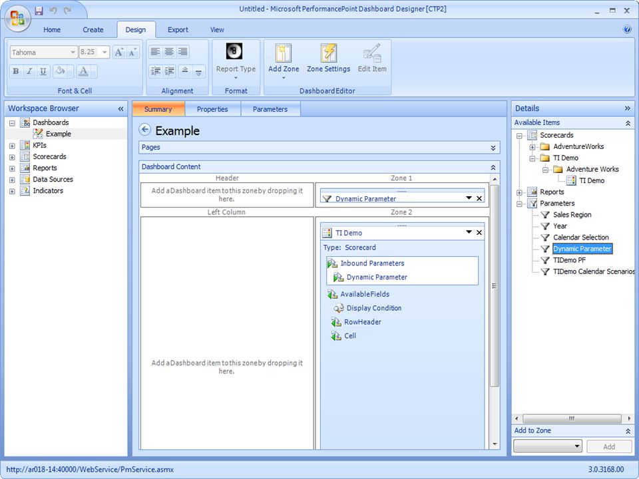Switch to the Home ribbon tab
639x479 pixels.
(52, 30)
